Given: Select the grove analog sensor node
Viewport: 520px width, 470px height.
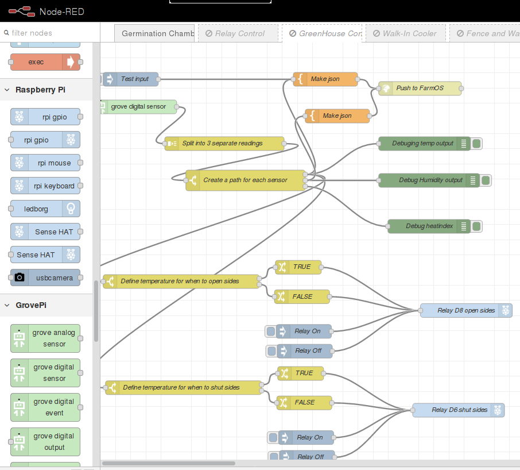Looking at the screenshot, I should click(x=45, y=338).
